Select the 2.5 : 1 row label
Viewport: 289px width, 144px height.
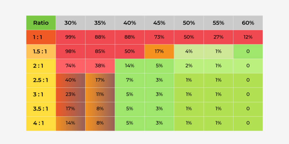point(41,80)
